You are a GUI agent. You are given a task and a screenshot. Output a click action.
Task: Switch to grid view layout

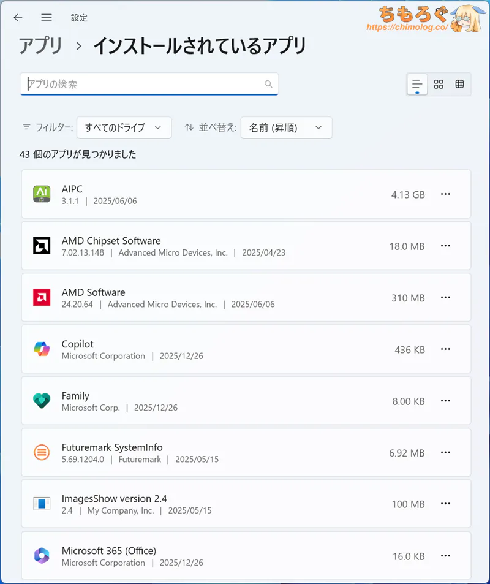[x=439, y=85]
